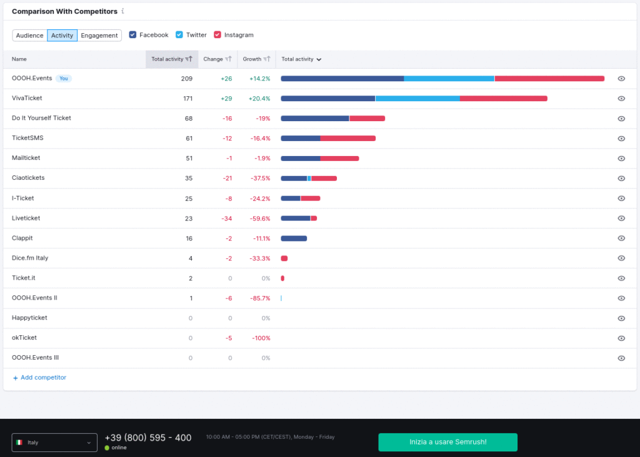
Task: Uncheck the Facebook checkbox
Action: point(132,35)
